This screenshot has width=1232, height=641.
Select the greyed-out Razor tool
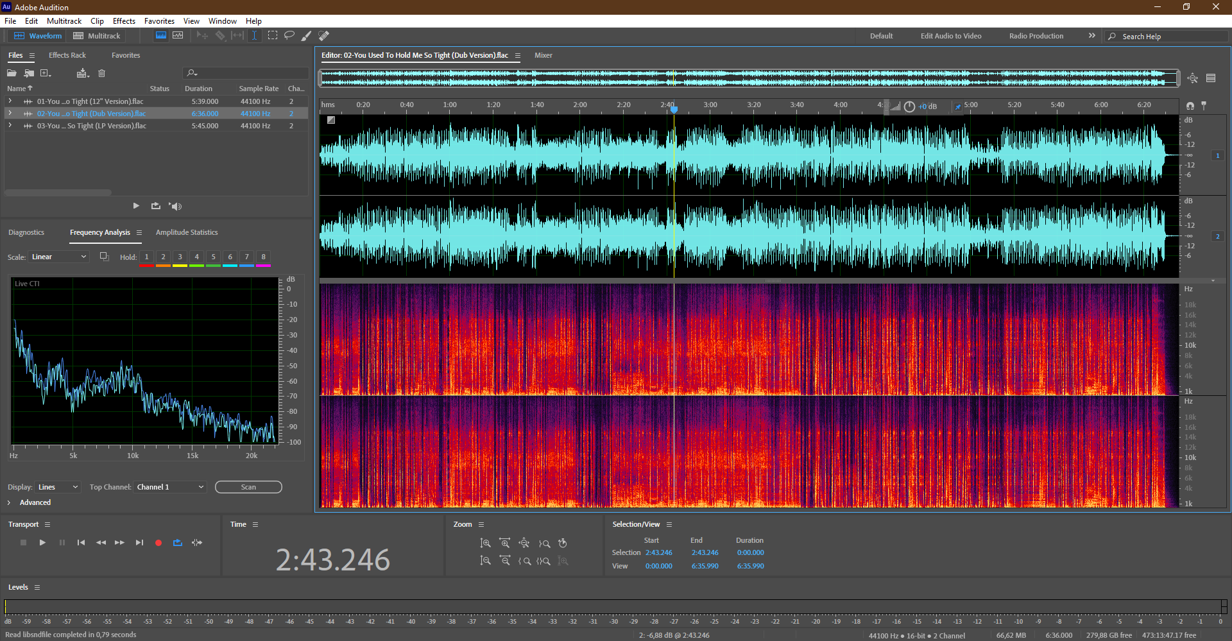click(220, 35)
